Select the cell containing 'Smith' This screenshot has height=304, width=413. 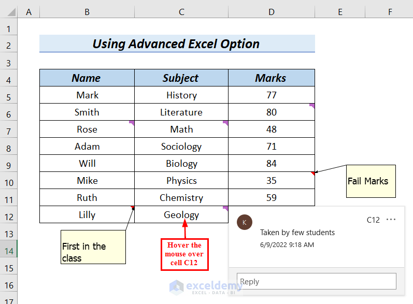(87, 112)
